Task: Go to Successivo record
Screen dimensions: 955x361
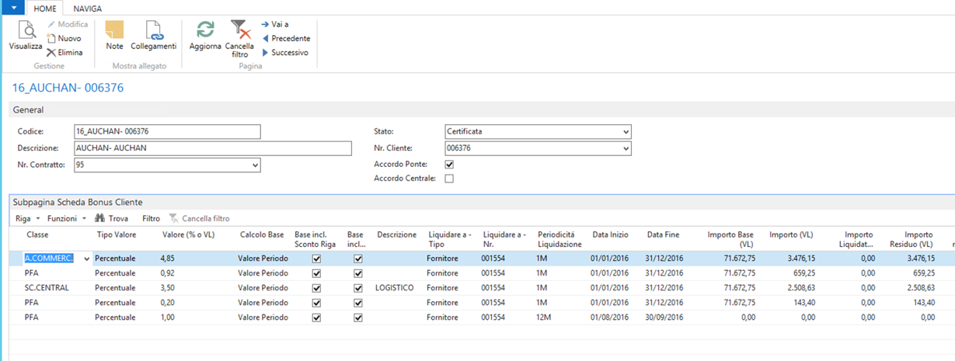Action: (x=285, y=52)
